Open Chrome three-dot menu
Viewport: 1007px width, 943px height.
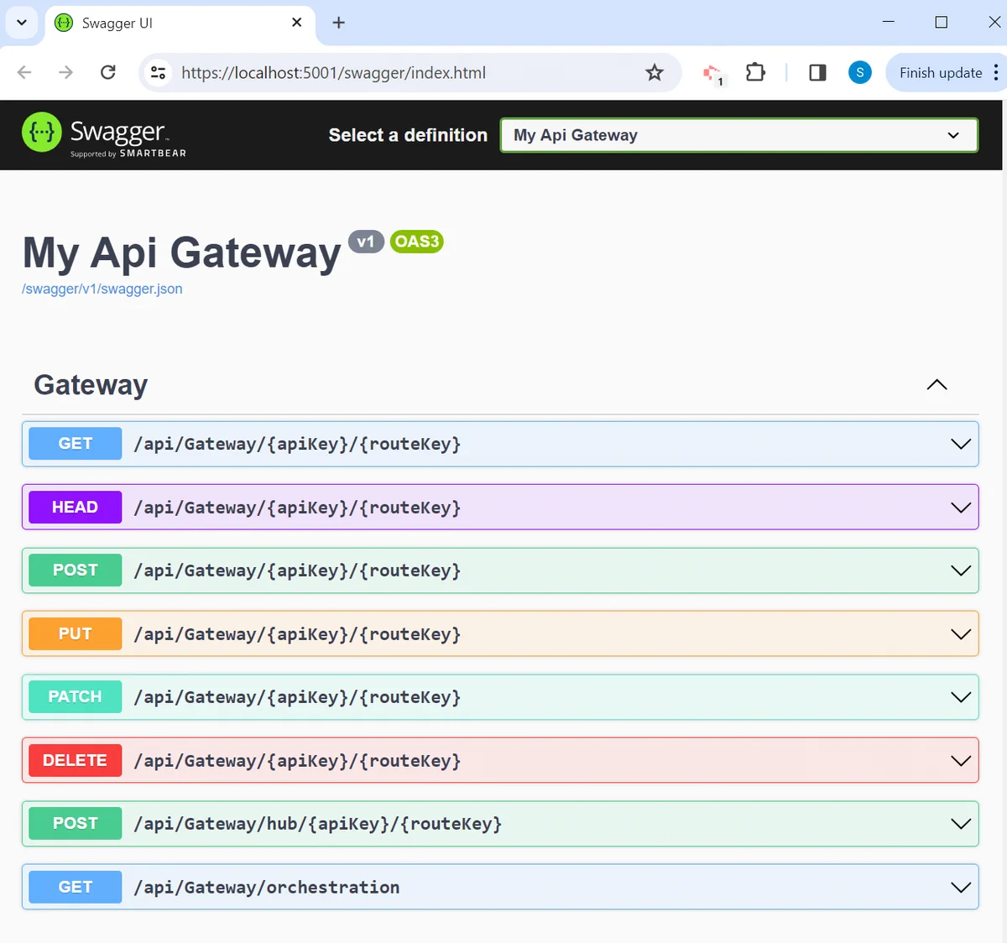[x=996, y=72]
